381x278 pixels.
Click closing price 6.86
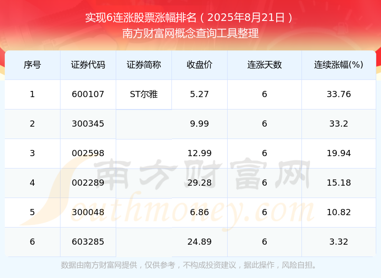(200, 212)
